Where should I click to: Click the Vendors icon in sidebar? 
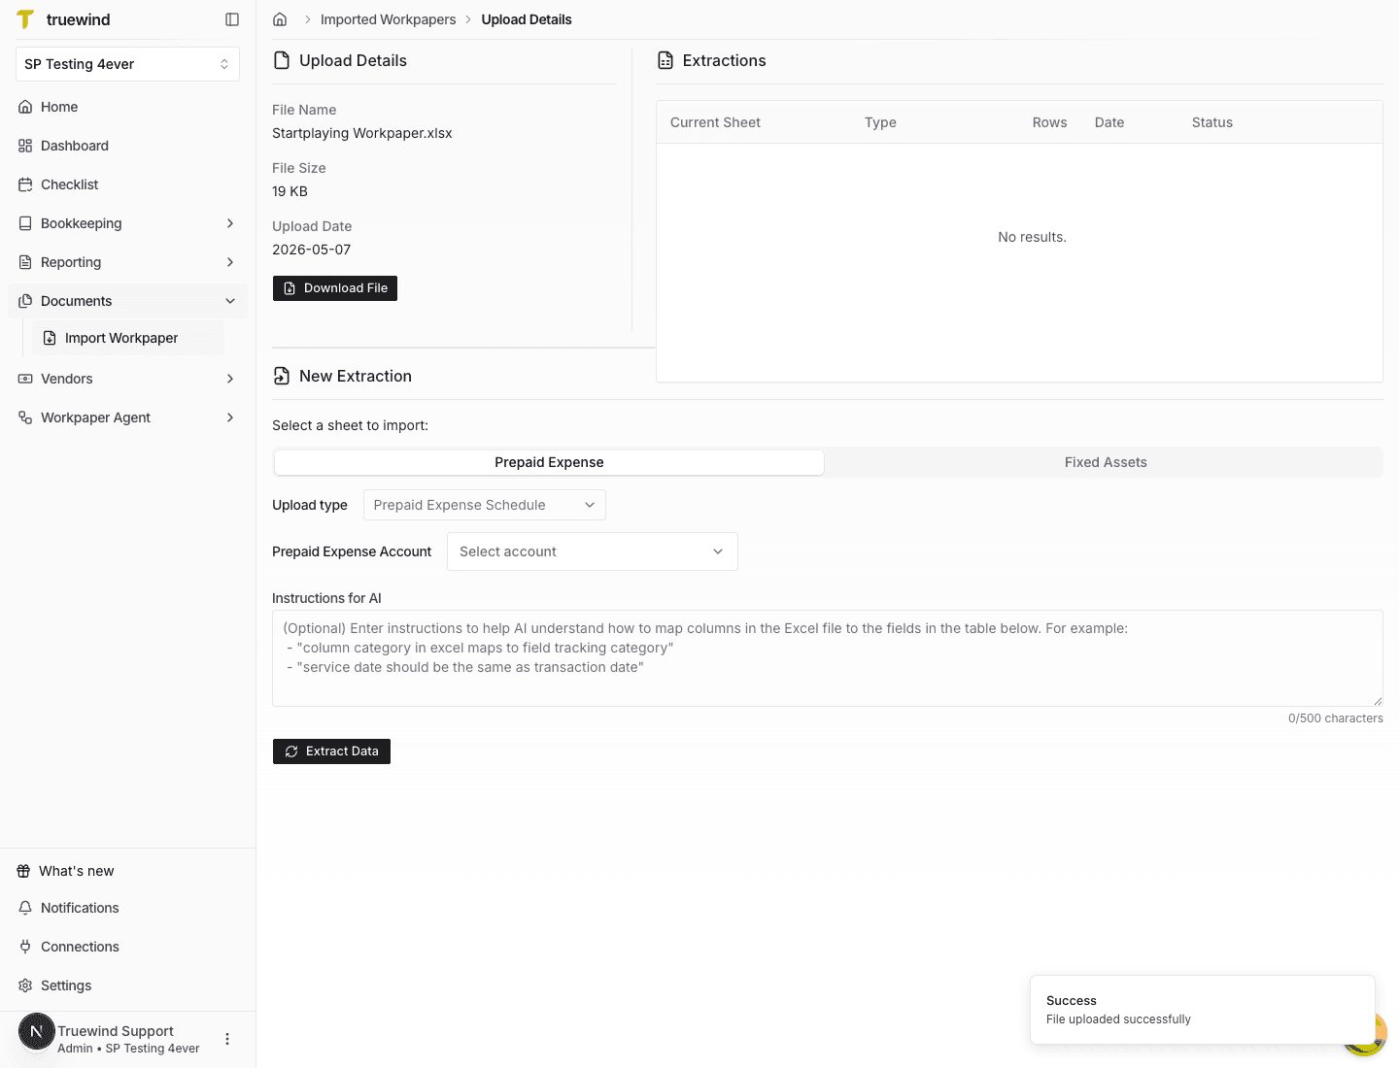25,379
